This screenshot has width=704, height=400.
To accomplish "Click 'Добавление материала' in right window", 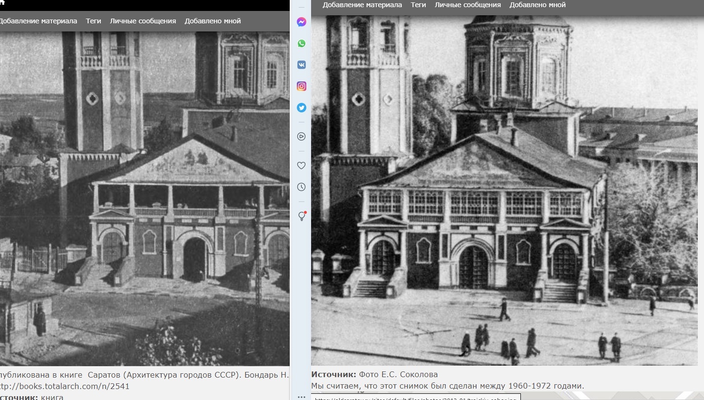I will click(362, 5).
